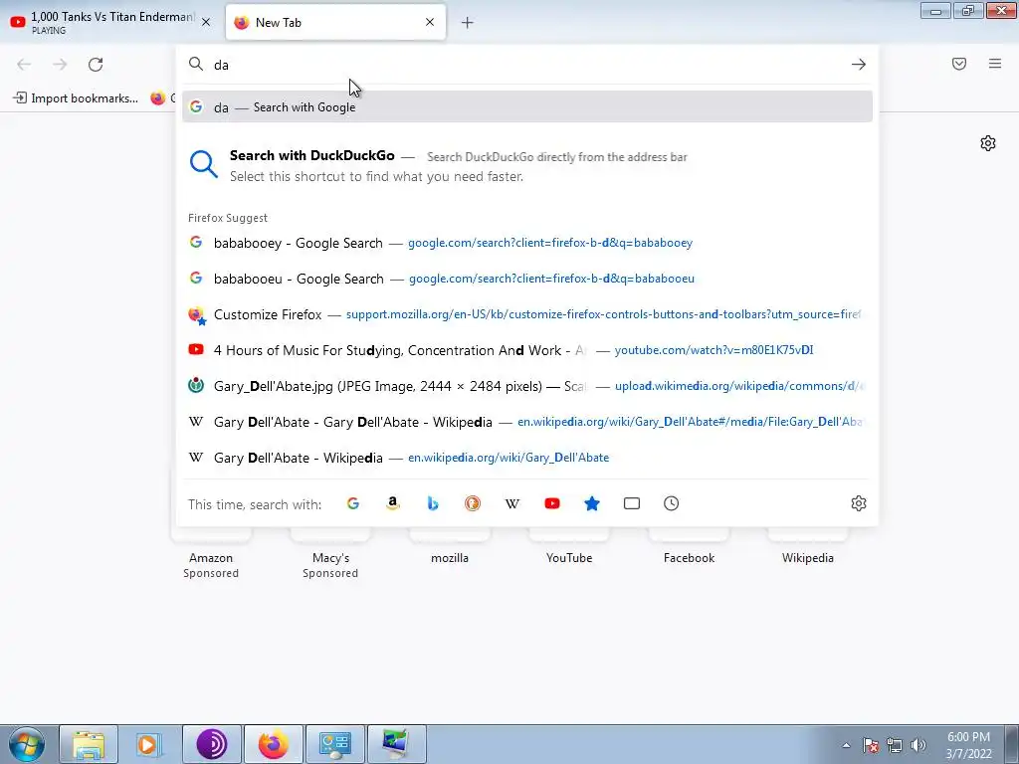The height and width of the screenshot is (764, 1019).
Task: Open the Gary_Dell'Abate.jpg Wikimedia suggestion
Action: 527,386
